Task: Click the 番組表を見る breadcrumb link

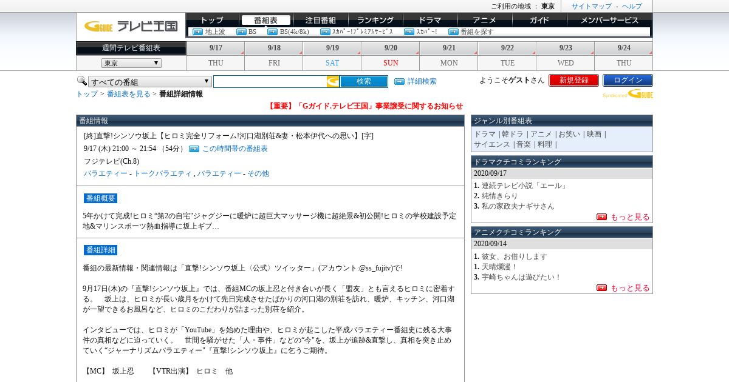Action: (x=129, y=94)
